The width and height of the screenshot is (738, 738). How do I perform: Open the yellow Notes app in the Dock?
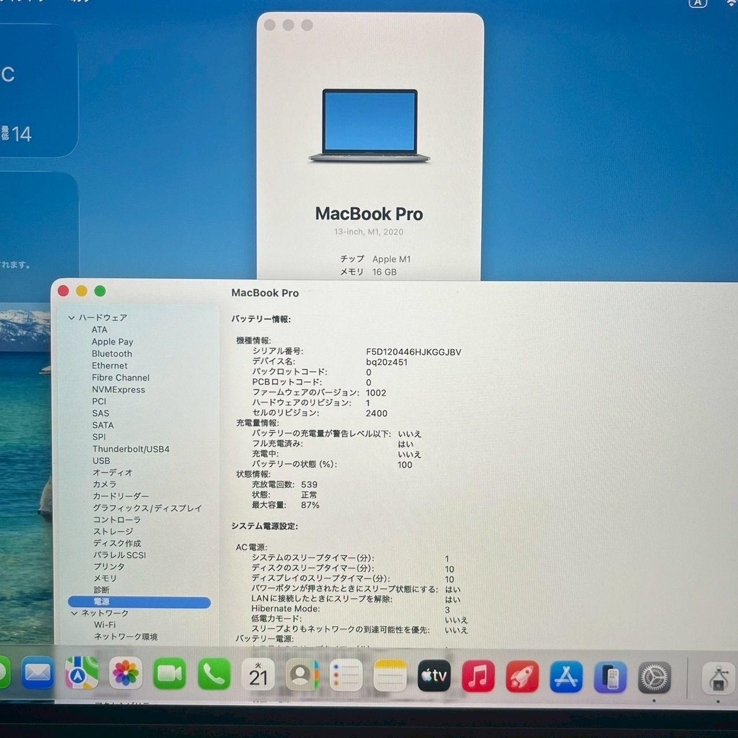point(390,676)
